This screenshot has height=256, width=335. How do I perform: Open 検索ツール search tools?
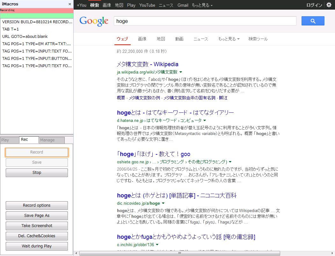point(258,39)
